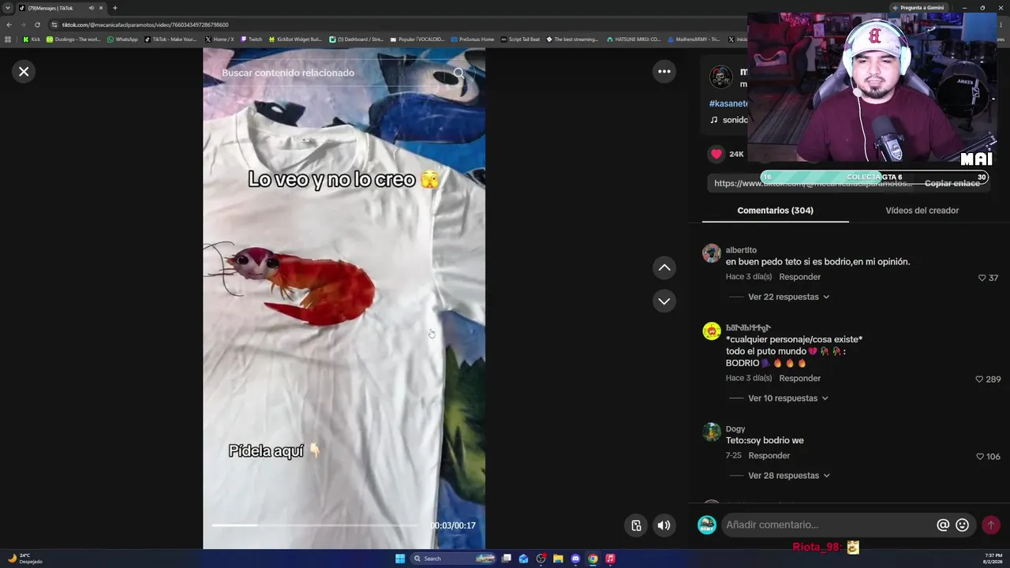Screen dimensions: 1010x568
Task: Click Pregunta a Gemini button
Action: [x=918, y=8]
